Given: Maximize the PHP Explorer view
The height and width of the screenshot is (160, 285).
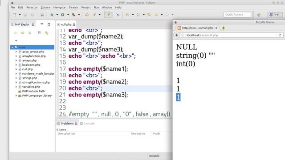Looking at the screenshot, I should tap(49, 24).
